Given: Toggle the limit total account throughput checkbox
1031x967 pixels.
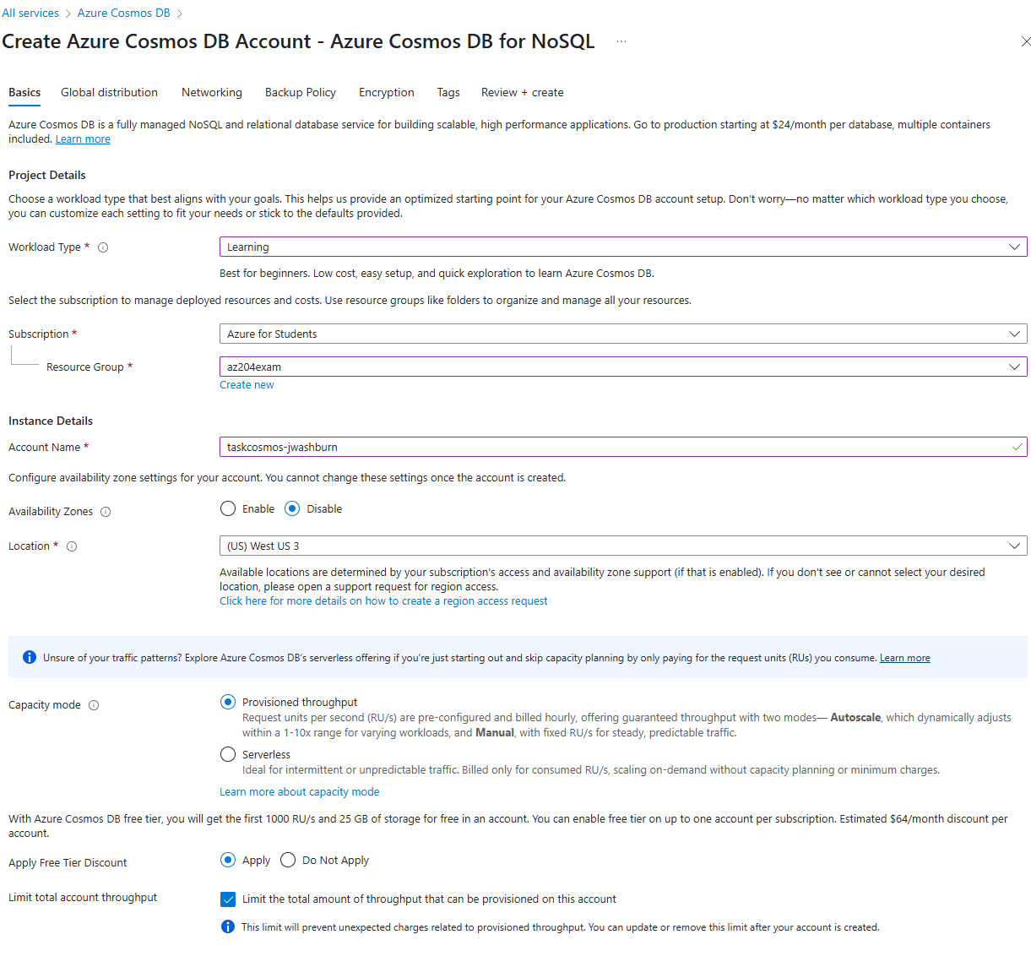Looking at the screenshot, I should coord(228,899).
